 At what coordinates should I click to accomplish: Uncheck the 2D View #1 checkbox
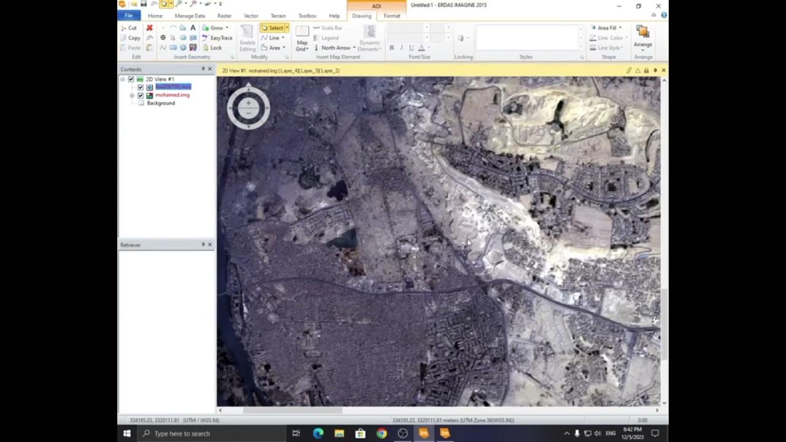(x=131, y=79)
